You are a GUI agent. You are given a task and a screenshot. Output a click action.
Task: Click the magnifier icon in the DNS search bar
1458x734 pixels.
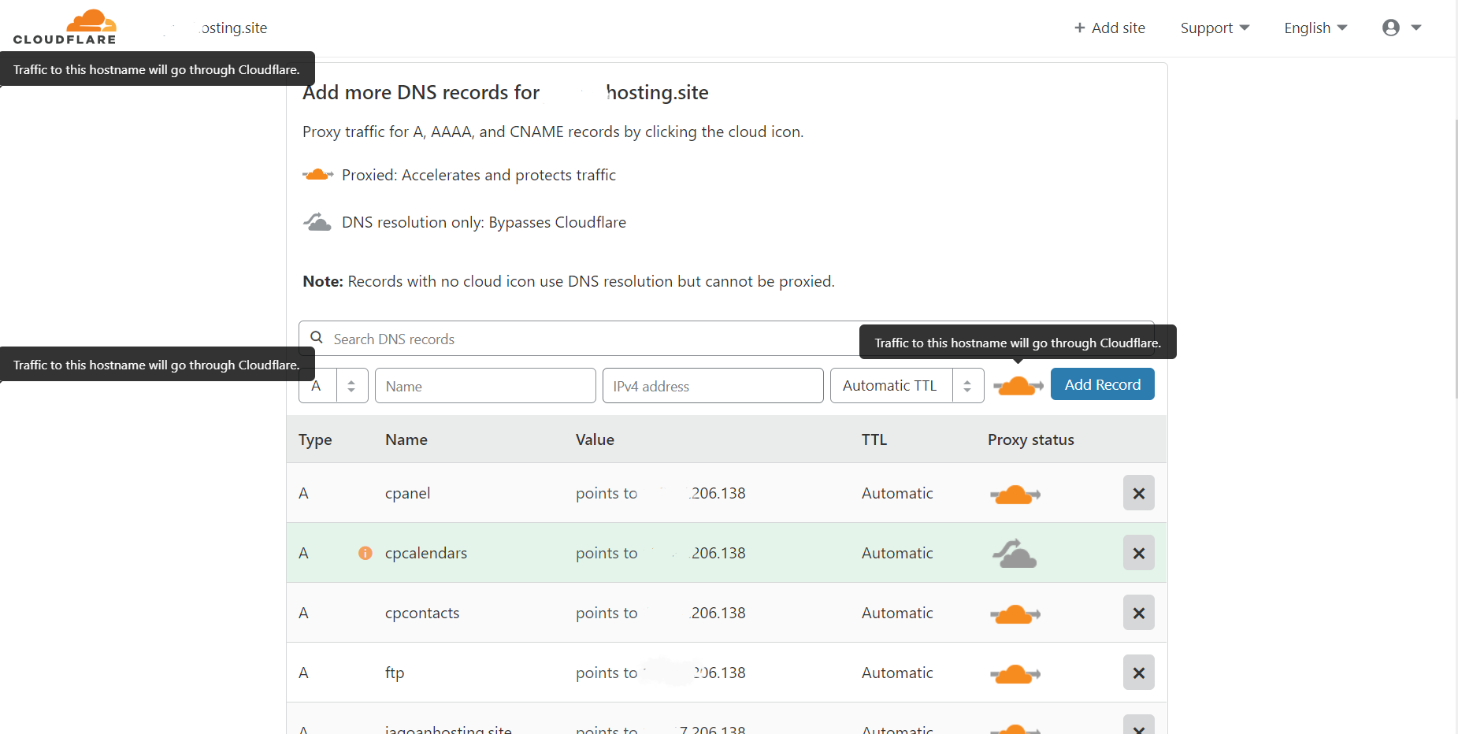click(x=317, y=337)
